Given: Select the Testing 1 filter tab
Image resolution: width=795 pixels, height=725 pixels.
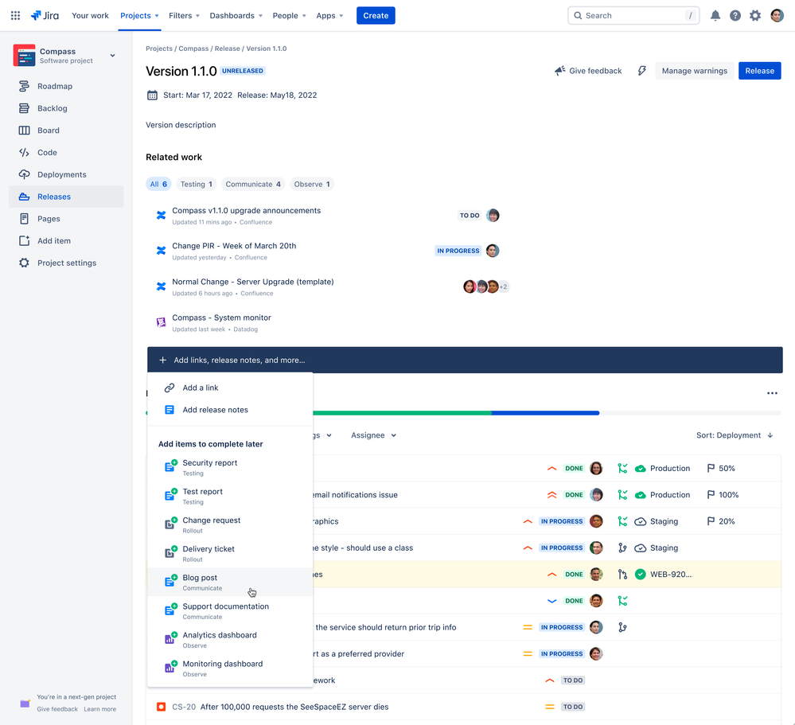Looking at the screenshot, I should (197, 184).
